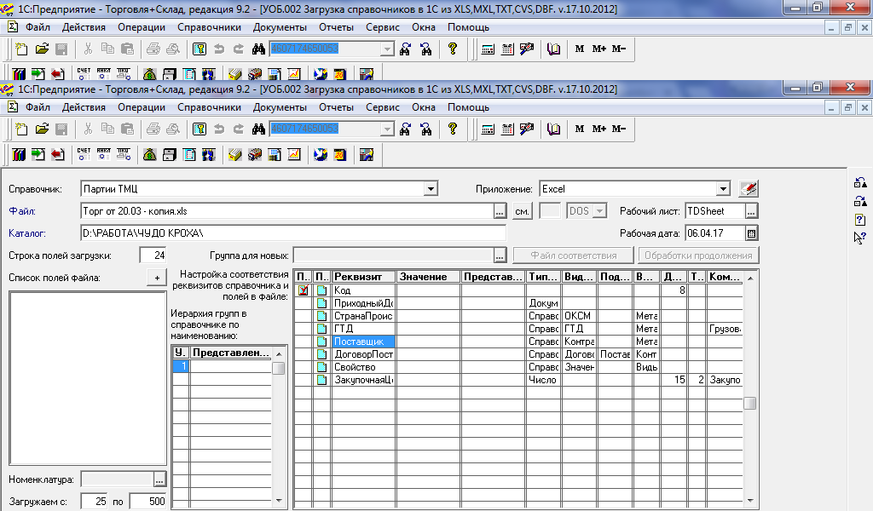
Task: Click find-next binoculars icon in front window
Action: click(x=405, y=129)
